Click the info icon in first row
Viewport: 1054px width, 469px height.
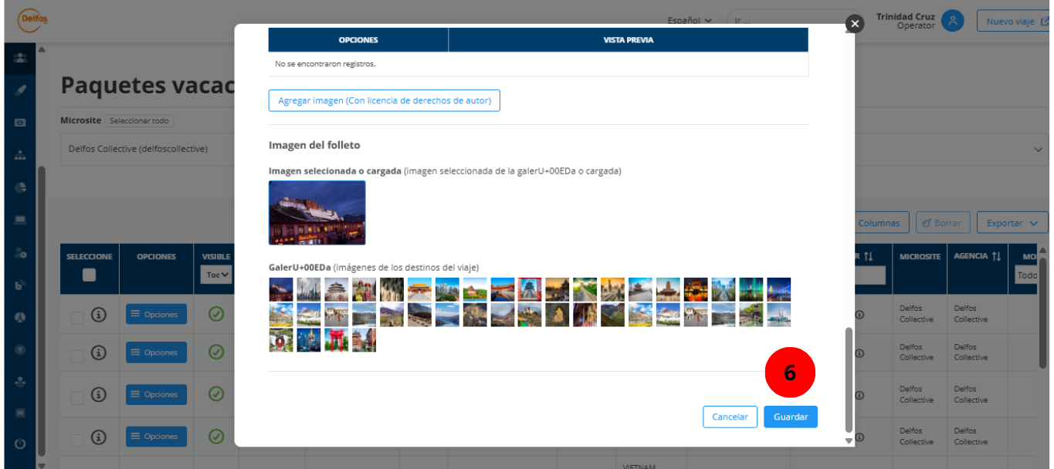click(x=99, y=314)
